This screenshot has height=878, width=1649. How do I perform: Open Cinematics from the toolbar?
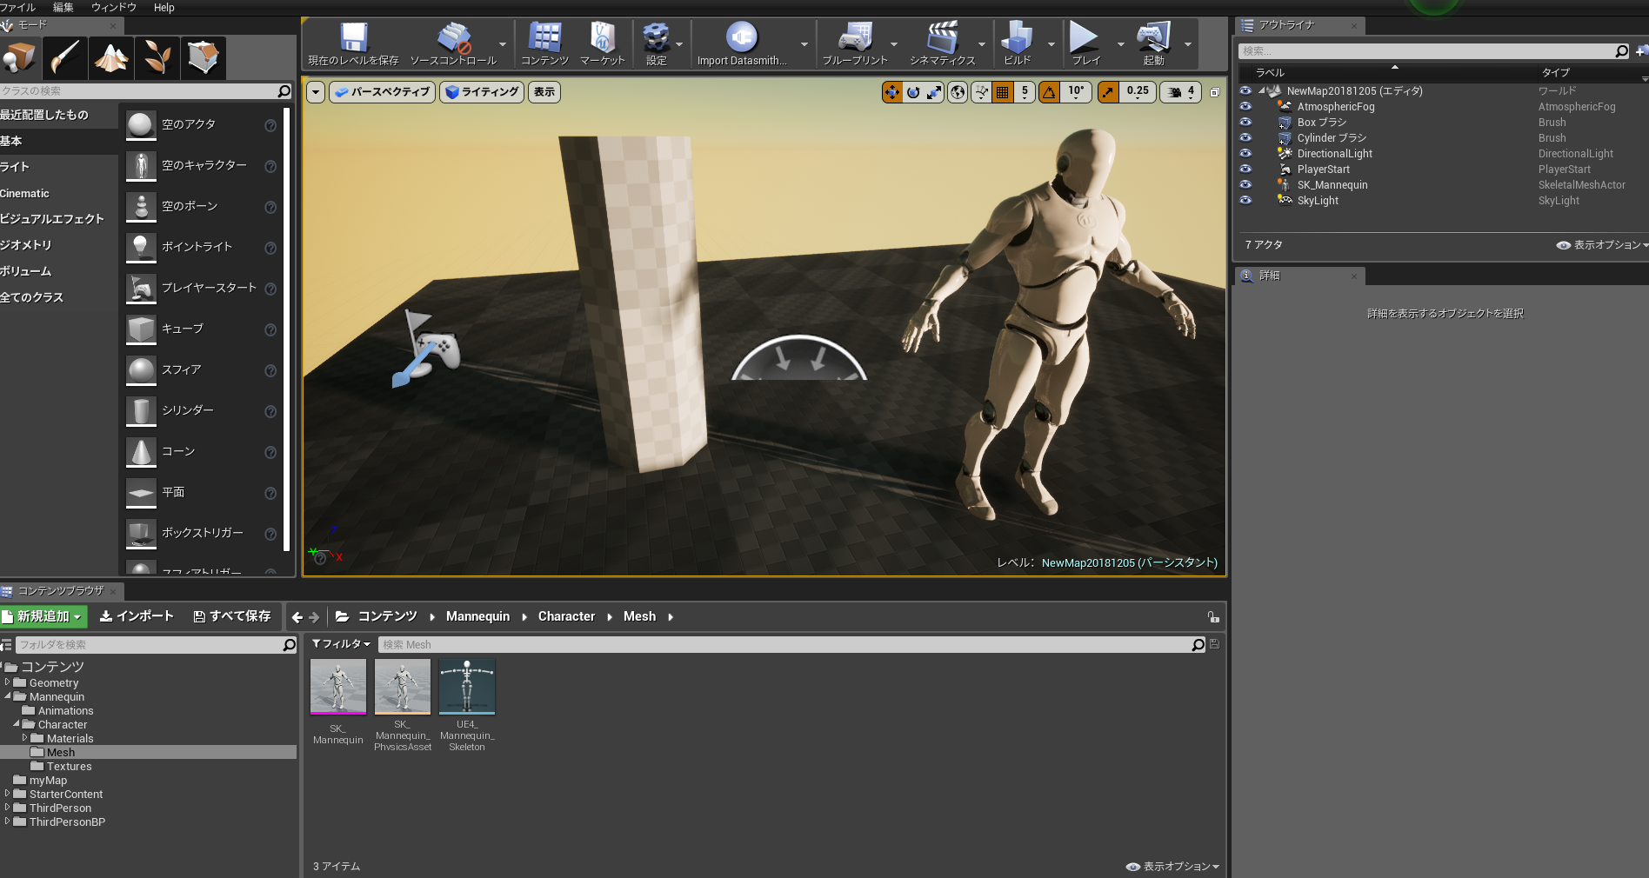coord(942,39)
